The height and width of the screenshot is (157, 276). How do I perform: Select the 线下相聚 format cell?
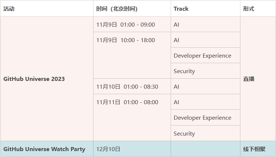[x=254, y=149]
